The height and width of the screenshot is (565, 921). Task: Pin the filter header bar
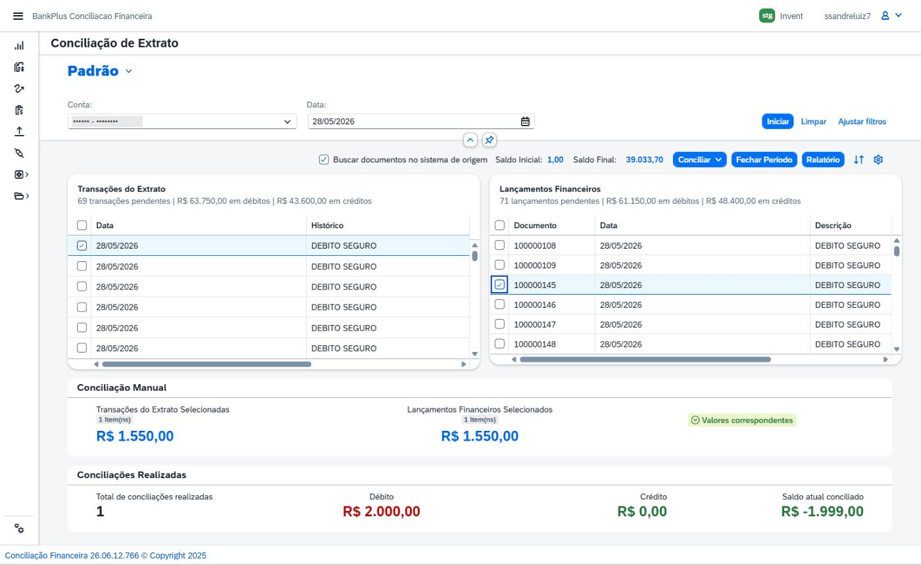click(x=489, y=140)
